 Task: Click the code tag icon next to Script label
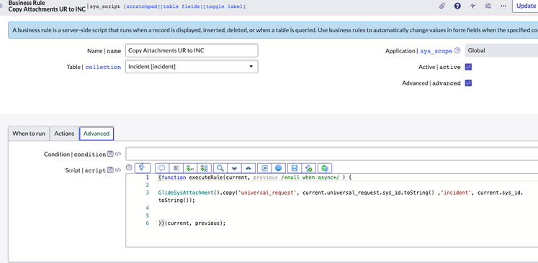click(117, 170)
